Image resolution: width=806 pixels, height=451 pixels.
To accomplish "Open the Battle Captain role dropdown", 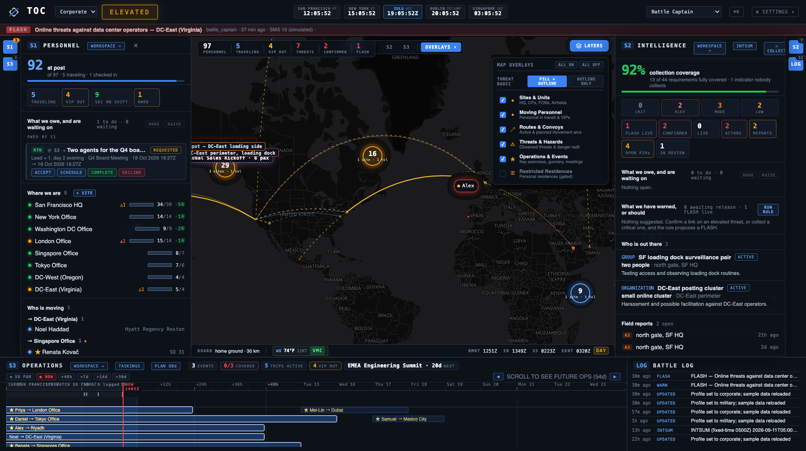I will (684, 12).
